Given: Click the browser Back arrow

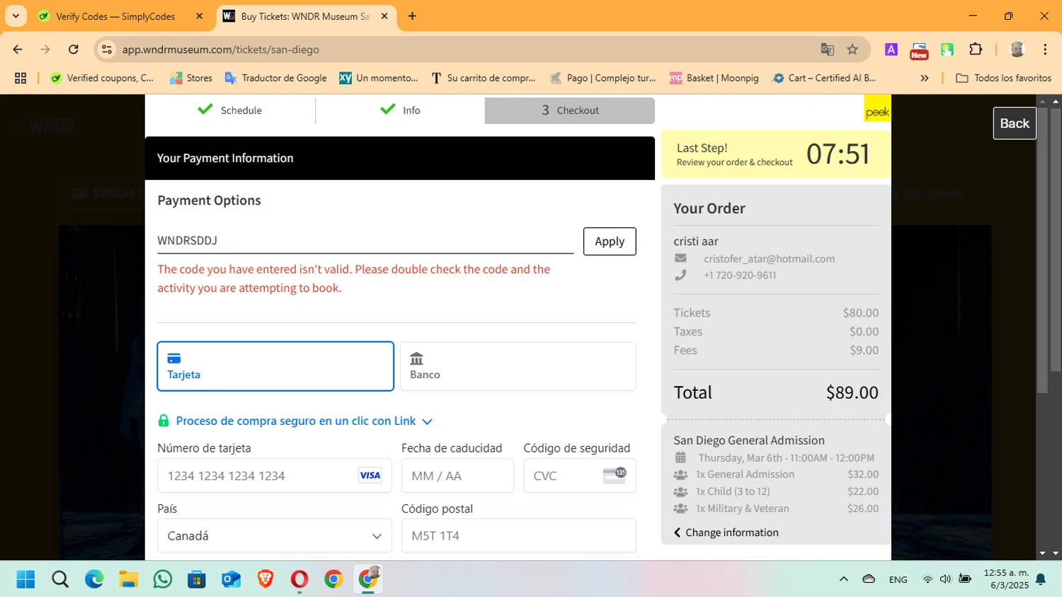Looking at the screenshot, I should point(18,50).
